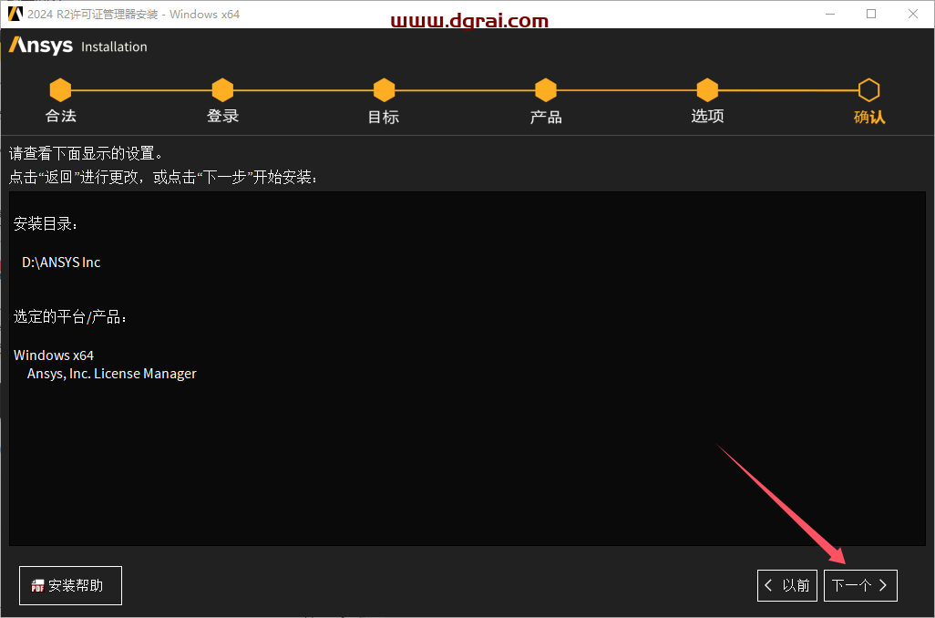This screenshot has height=618, width=935.
Task: Select the 登录 step label
Action: pos(223,116)
